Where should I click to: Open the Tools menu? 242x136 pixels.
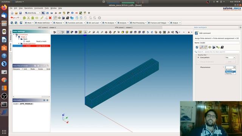click(47, 8)
